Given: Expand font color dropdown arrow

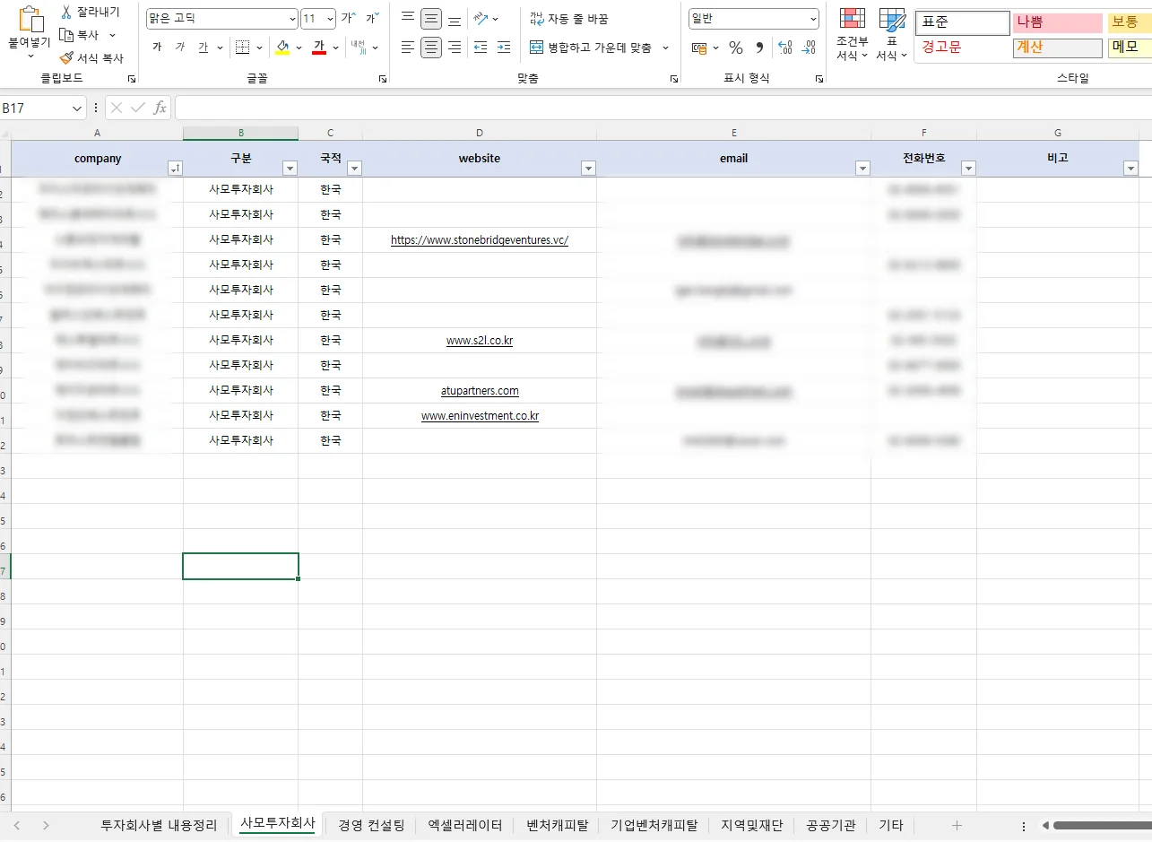Looking at the screenshot, I should tap(336, 48).
